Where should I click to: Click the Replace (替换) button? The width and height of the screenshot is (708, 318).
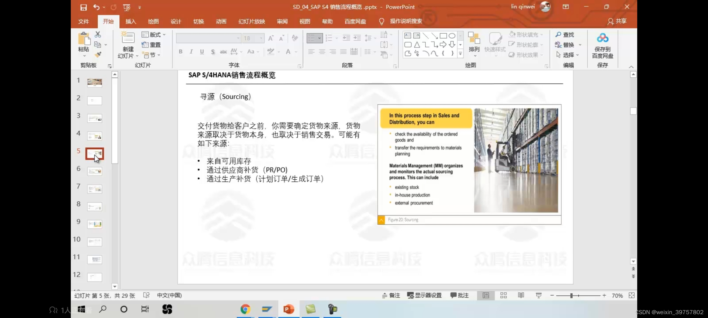[564, 45]
